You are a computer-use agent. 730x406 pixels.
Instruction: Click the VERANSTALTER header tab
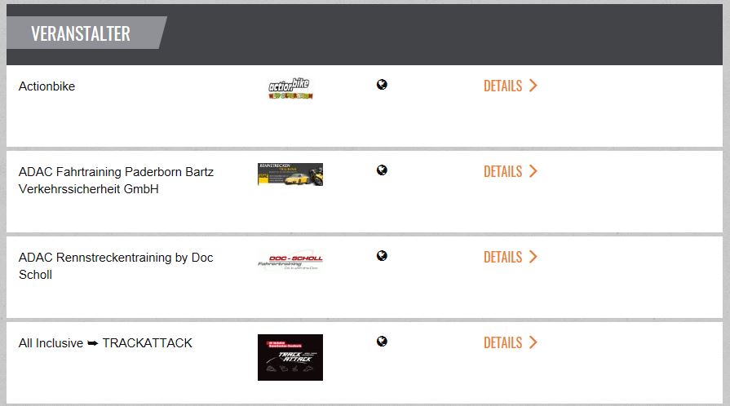81,33
